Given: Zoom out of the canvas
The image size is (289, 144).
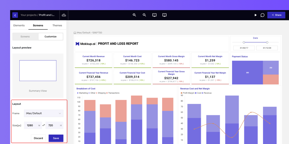Looking at the screenshot, I should pyautogui.click(x=144, y=15).
